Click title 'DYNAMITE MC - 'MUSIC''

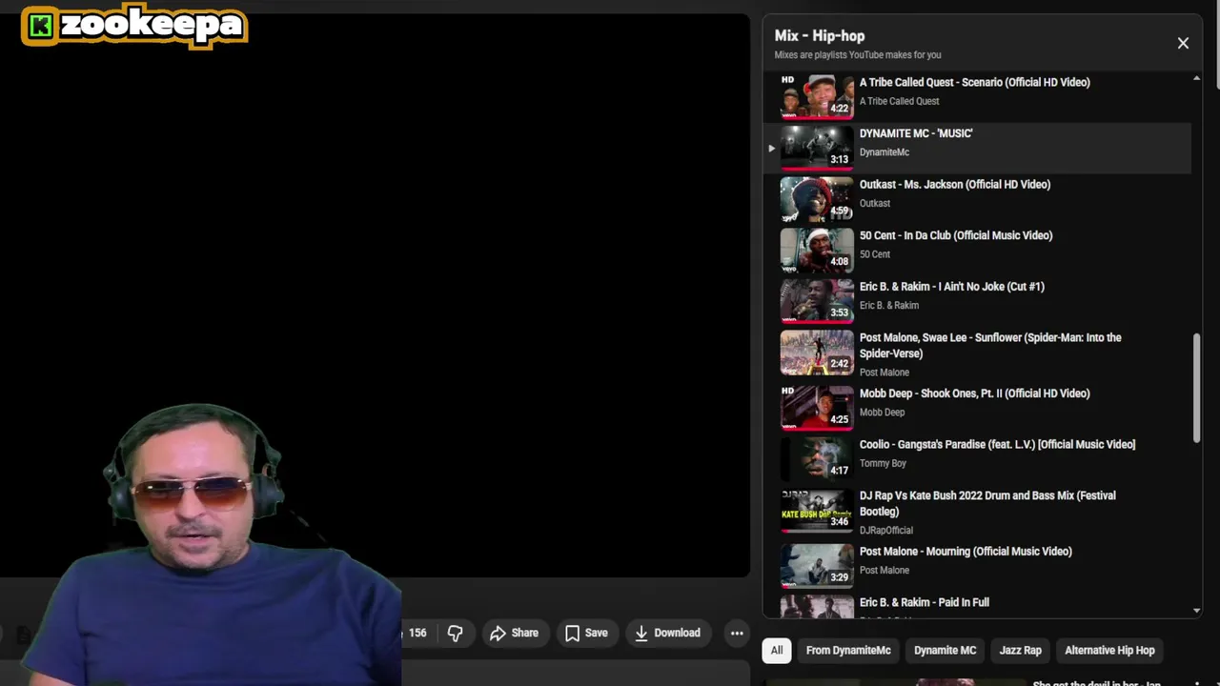click(916, 133)
